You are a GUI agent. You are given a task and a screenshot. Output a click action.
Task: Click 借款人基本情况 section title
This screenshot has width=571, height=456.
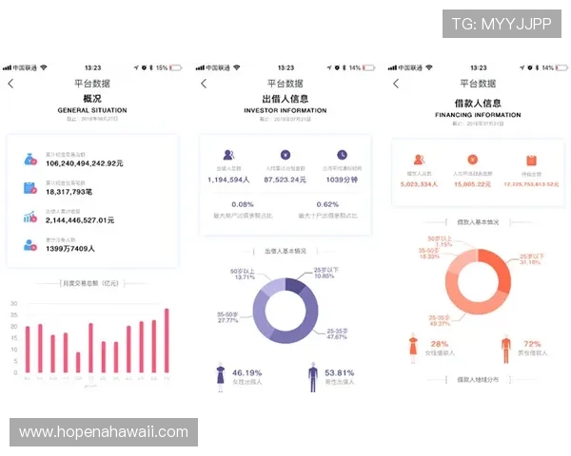click(x=478, y=222)
